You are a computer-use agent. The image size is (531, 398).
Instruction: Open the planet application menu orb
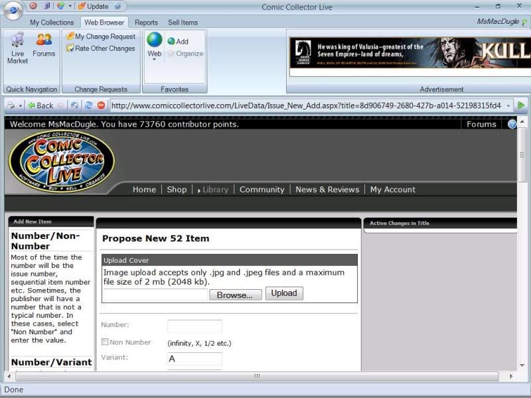coord(13,10)
